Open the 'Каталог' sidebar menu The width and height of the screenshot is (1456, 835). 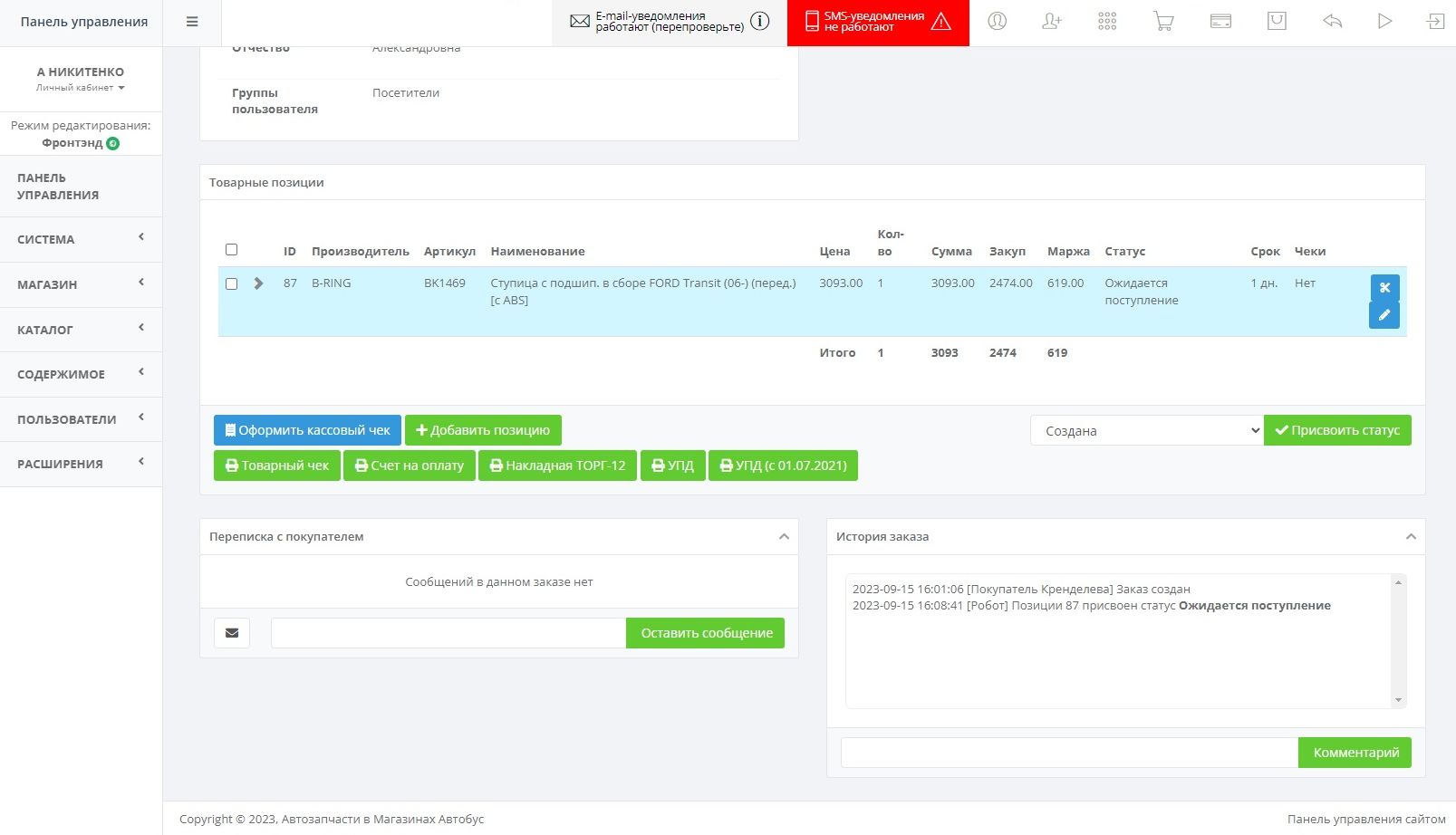(81, 330)
